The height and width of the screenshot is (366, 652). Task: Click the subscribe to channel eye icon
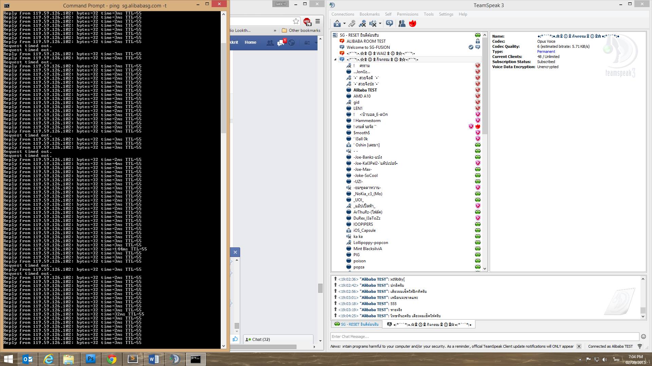coord(390,23)
